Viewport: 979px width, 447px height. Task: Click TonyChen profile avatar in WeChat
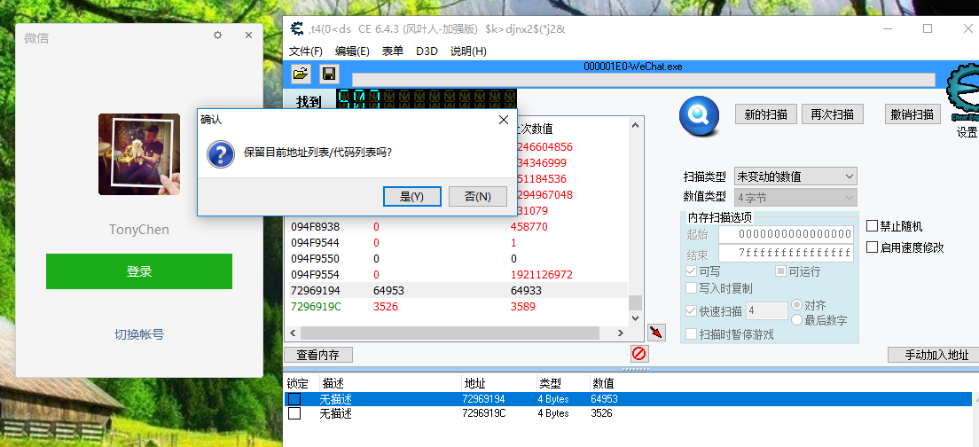[139, 154]
